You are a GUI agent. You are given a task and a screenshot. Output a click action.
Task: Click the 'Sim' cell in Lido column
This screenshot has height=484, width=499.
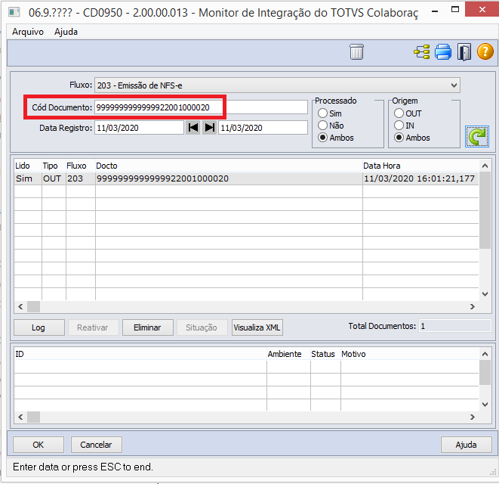click(28, 178)
